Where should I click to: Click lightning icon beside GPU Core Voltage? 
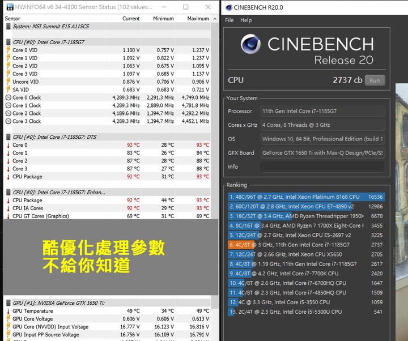[8, 319]
